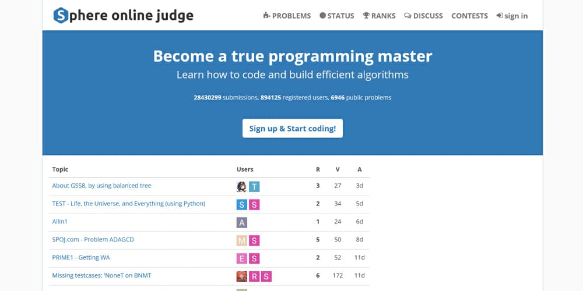583x291 pixels.
Task: Click pink S avatar in TEST row
Action: point(254,204)
